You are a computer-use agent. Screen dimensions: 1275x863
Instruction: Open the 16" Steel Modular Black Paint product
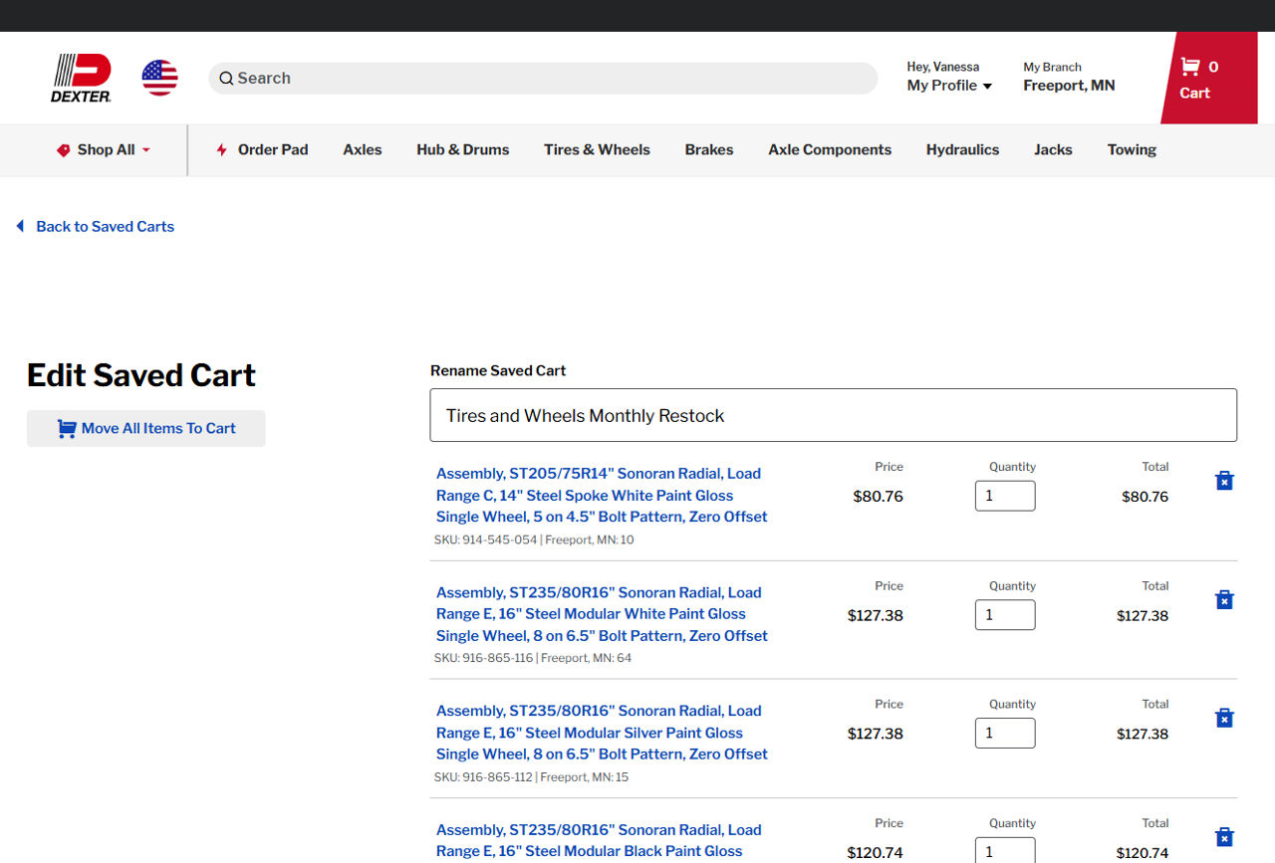coord(599,841)
